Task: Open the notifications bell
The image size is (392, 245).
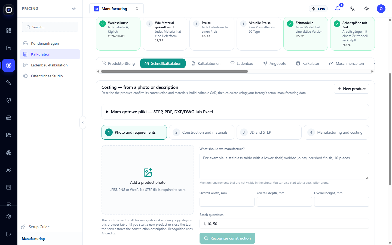Action: point(338,9)
